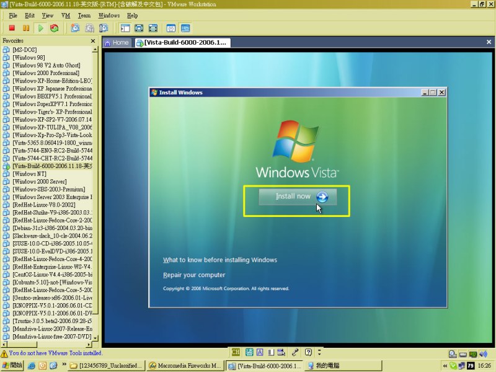This screenshot has height=372, width=496.
Task: Toggle the sidebar visibility toolbar icon
Action: click(125, 28)
